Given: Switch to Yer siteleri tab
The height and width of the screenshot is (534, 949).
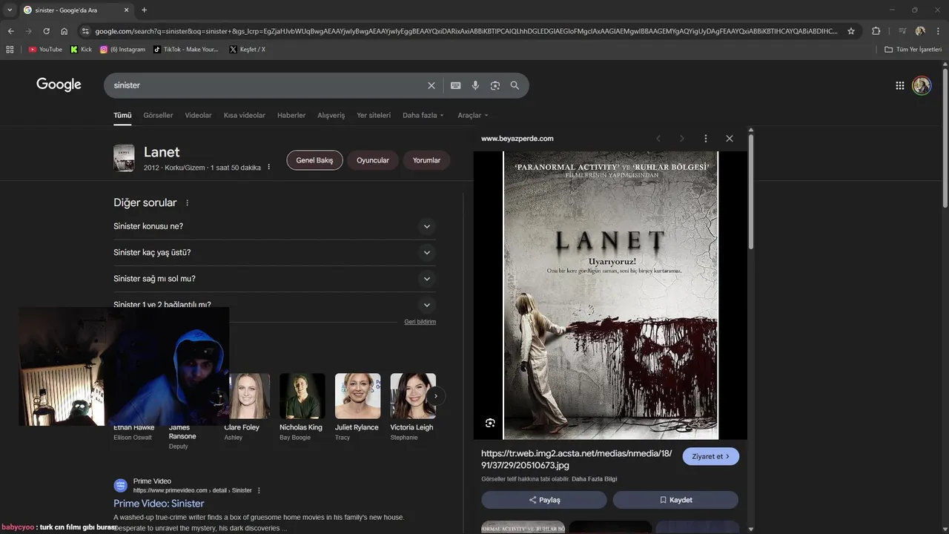Looking at the screenshot, I should click(374, 116).
